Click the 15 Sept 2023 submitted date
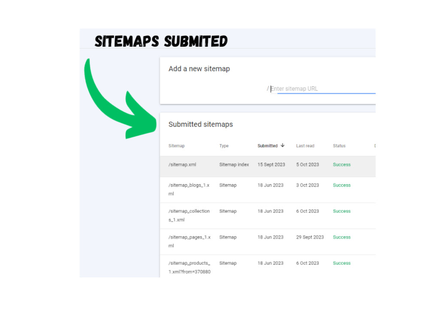Image resolution: width=429 pixels, height=322 pixels. (x=271, y=164)
